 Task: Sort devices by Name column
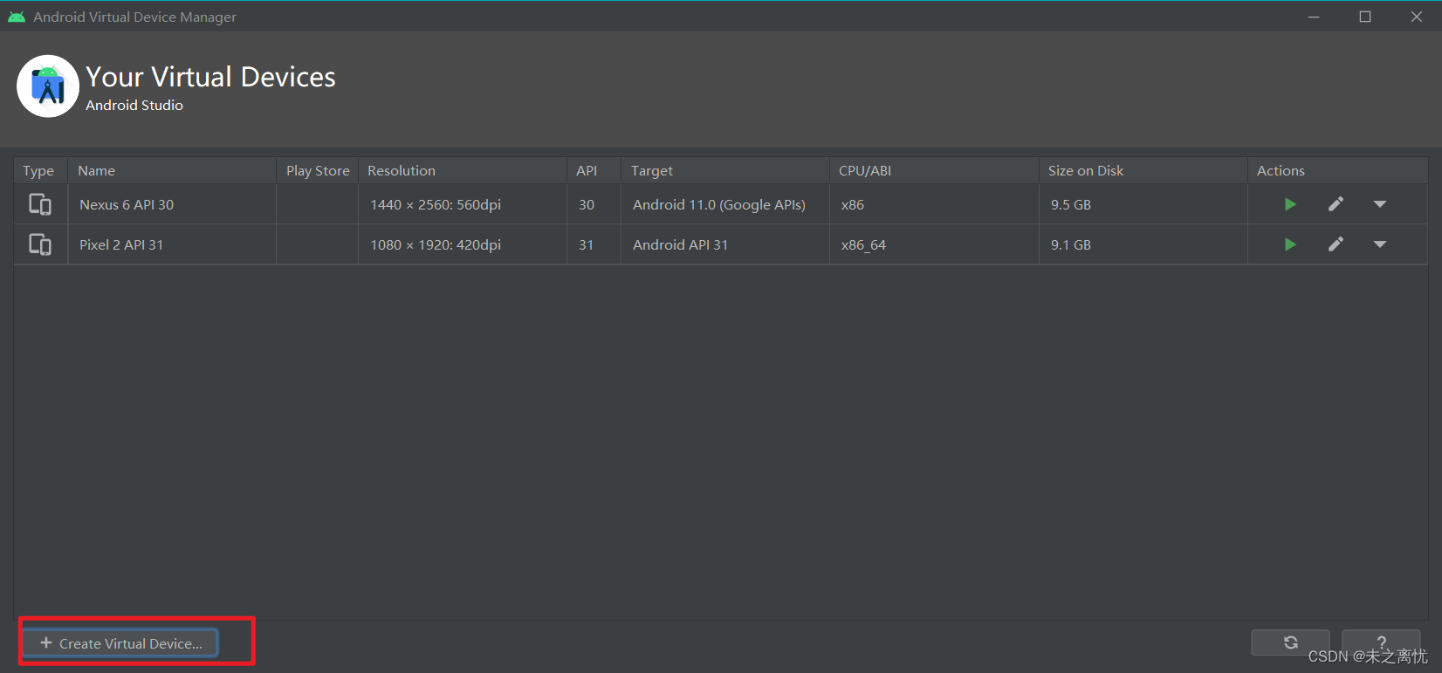pos(172,171)
